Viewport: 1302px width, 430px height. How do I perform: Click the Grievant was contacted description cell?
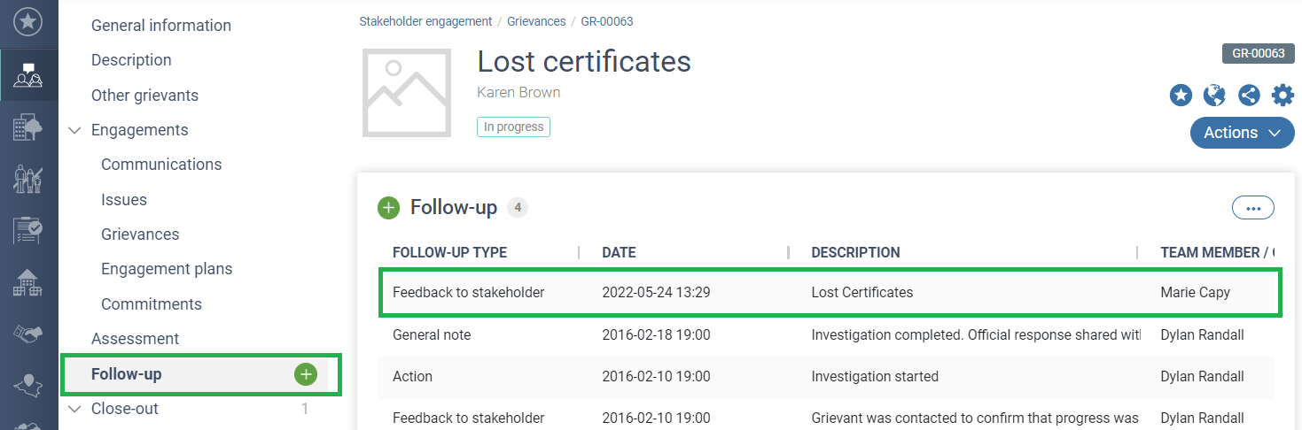[x=975, y=418]
